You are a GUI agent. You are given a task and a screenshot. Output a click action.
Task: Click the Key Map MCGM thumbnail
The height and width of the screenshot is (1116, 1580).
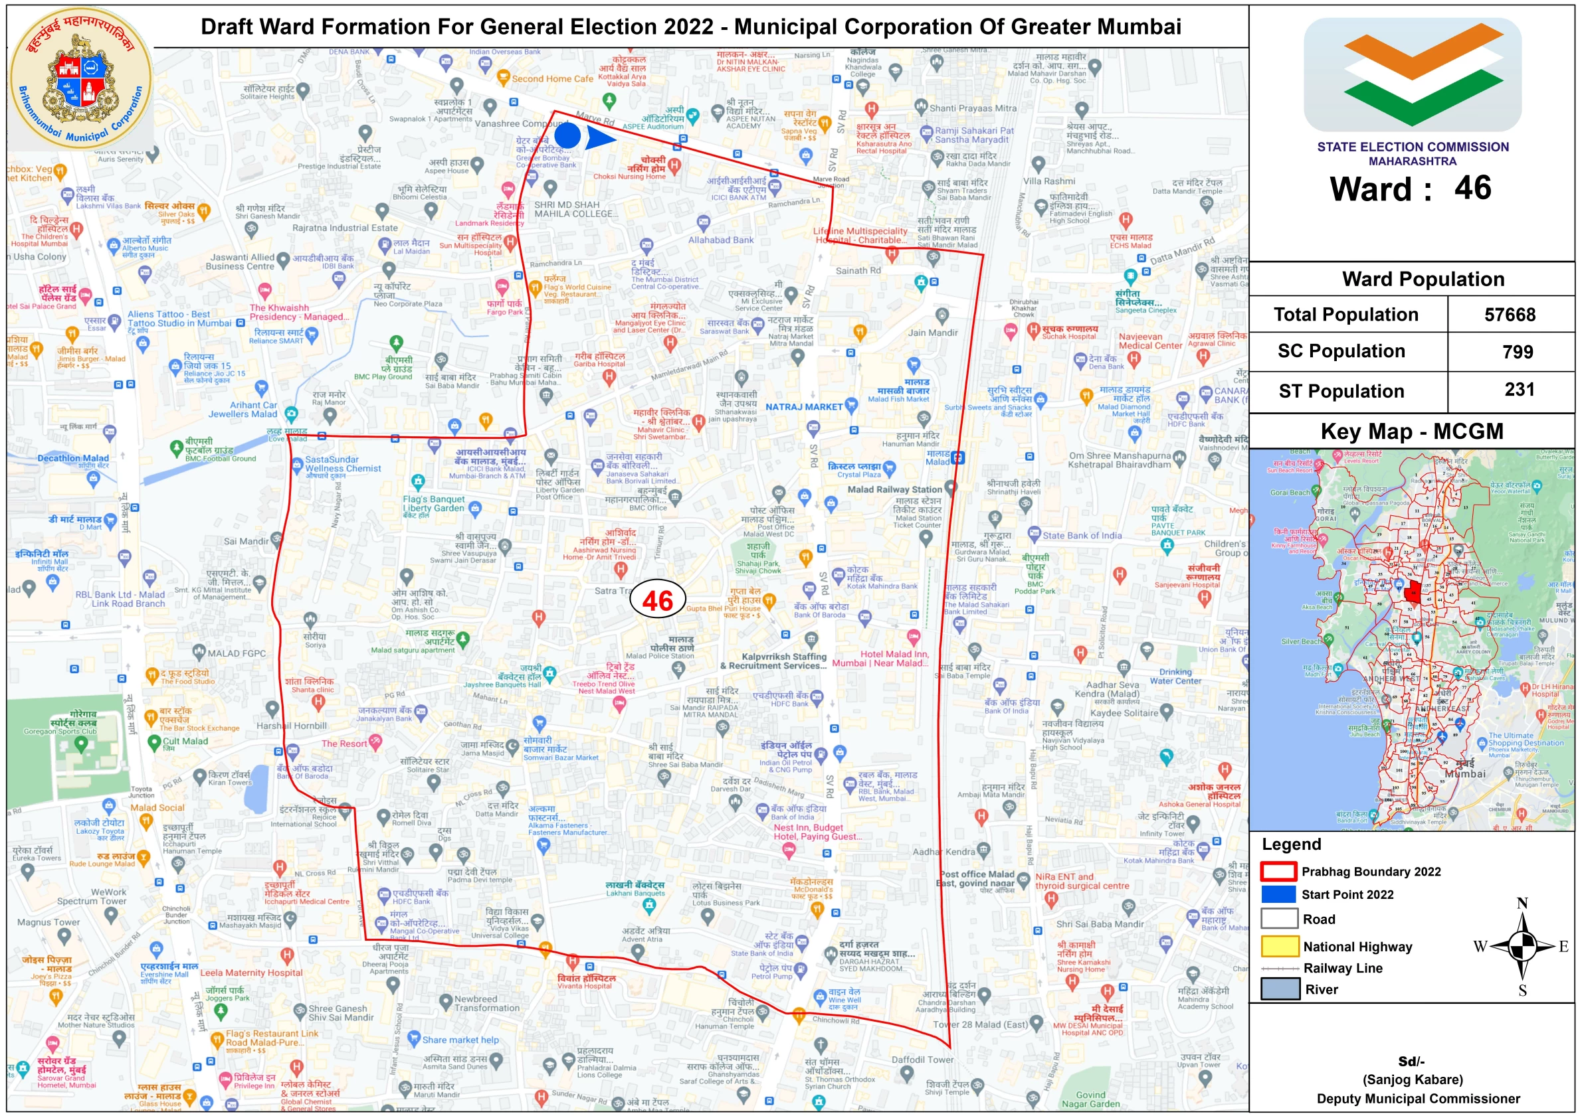[x=1411, y=639]
